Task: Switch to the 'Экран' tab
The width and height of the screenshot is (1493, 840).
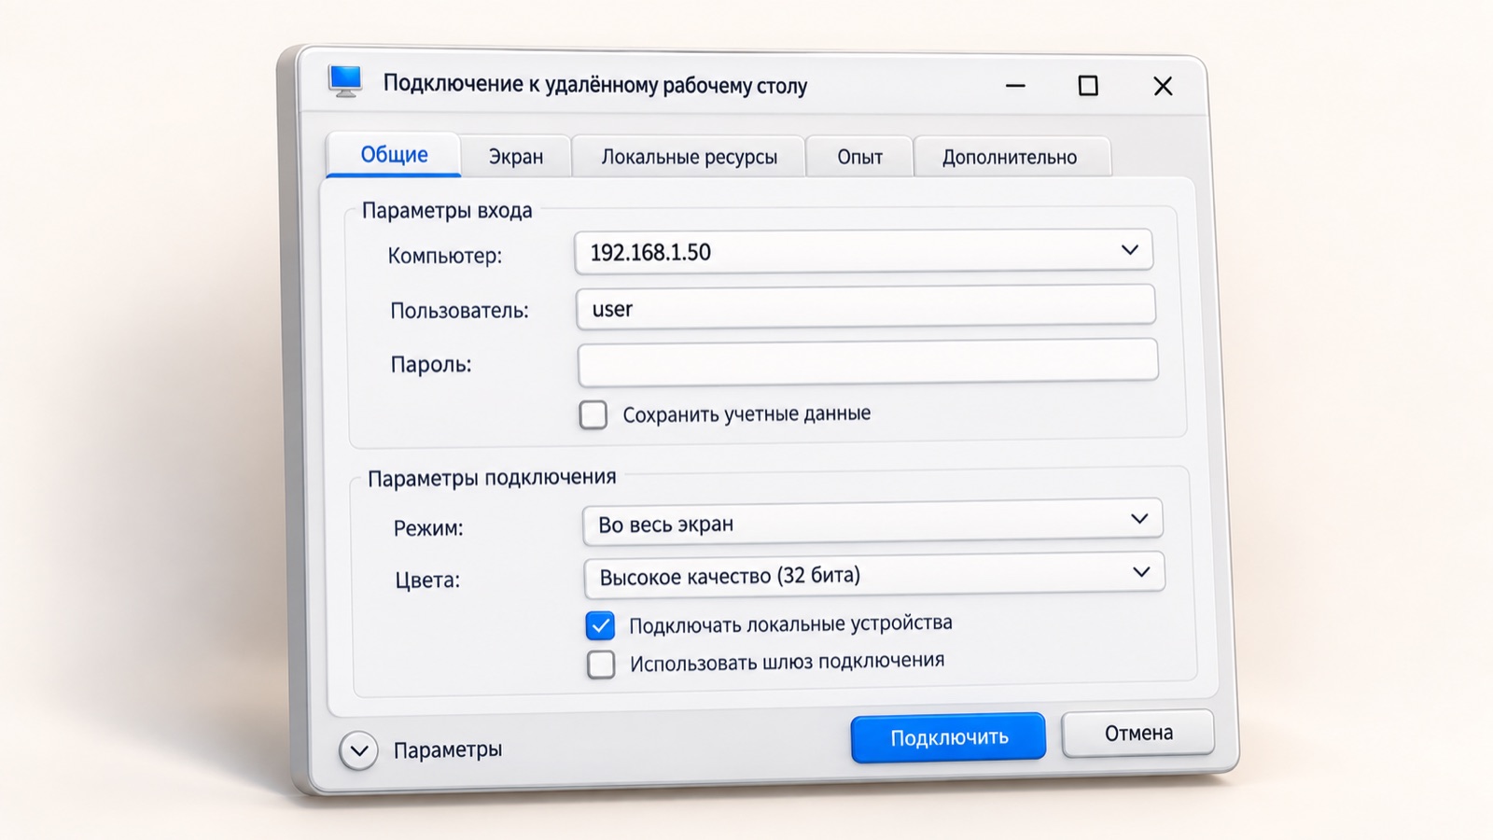Action: [x=516, y=157]
